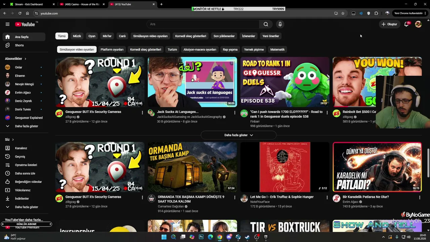Open the Windows Start menu

click(164, 237)
